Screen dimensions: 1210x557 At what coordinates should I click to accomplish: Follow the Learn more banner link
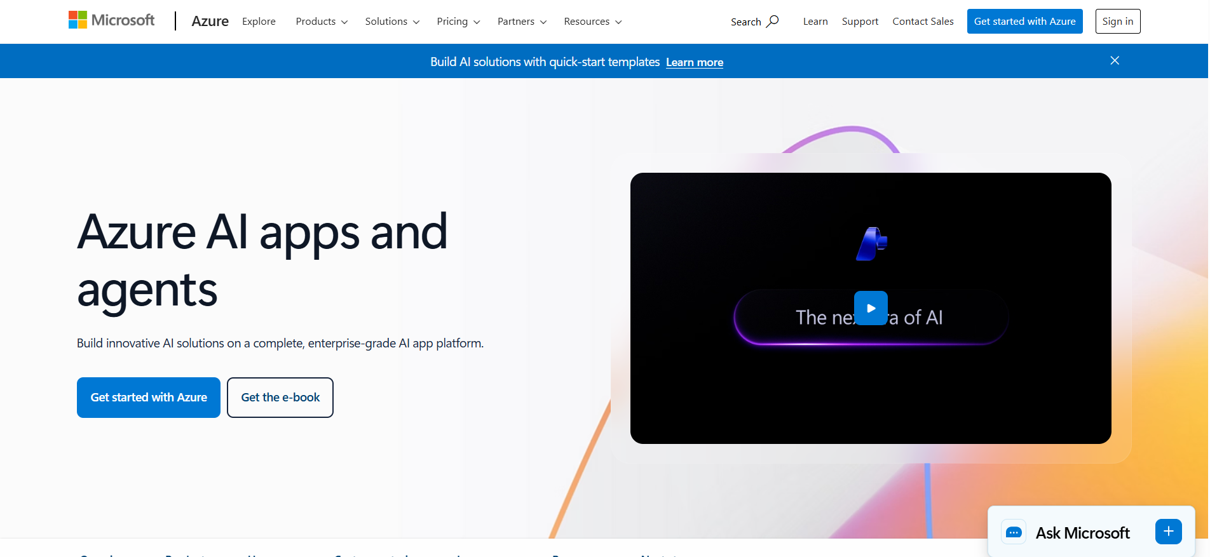tap(695, 62)
